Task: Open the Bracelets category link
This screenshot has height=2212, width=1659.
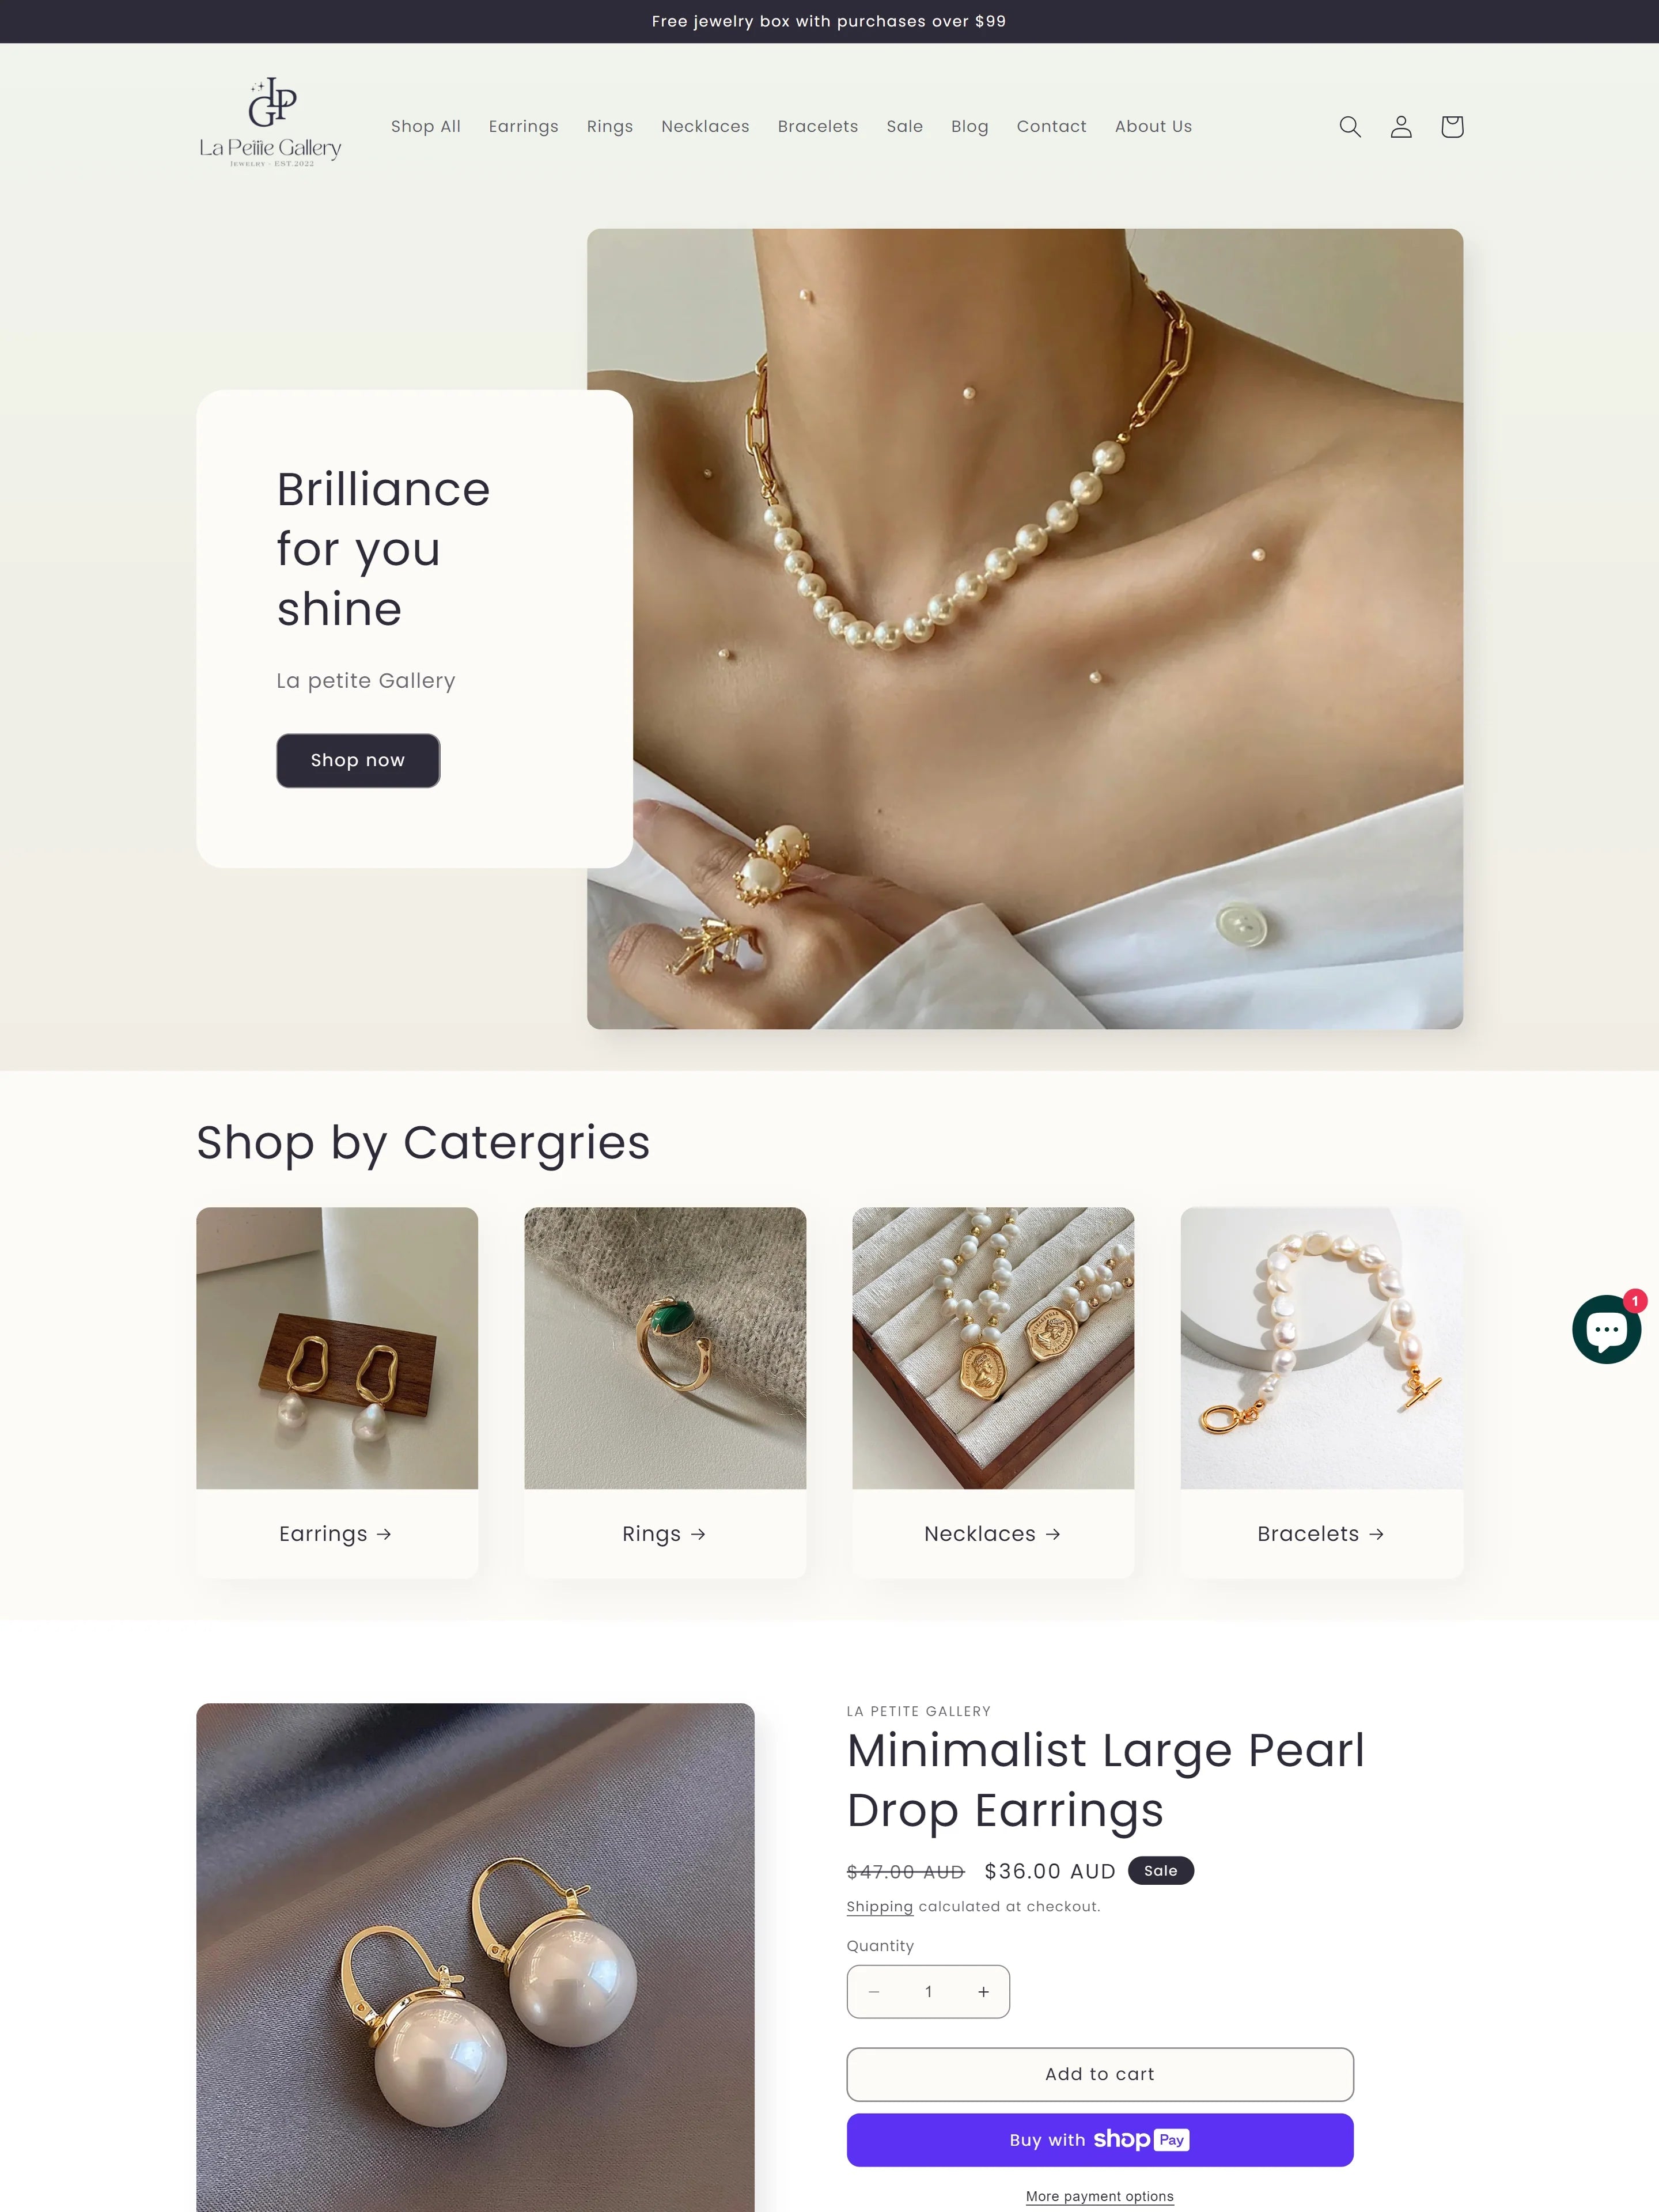Action: [x=1321, y=1534]
